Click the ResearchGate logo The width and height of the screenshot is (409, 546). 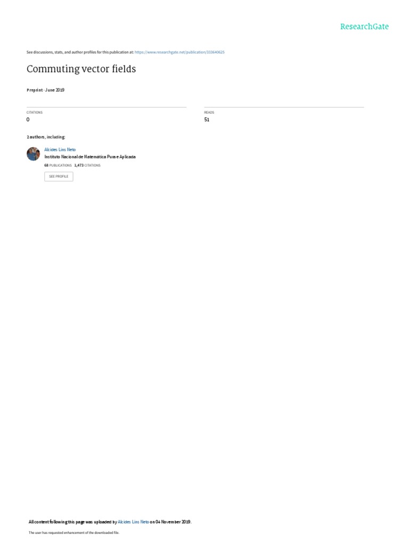coord(364,27)
